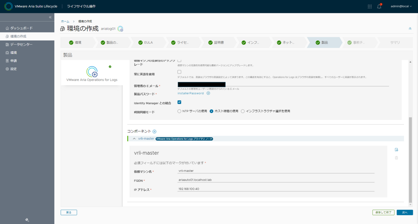Add a component with the plus icon
418x224 pixels.
pos(154,131)
